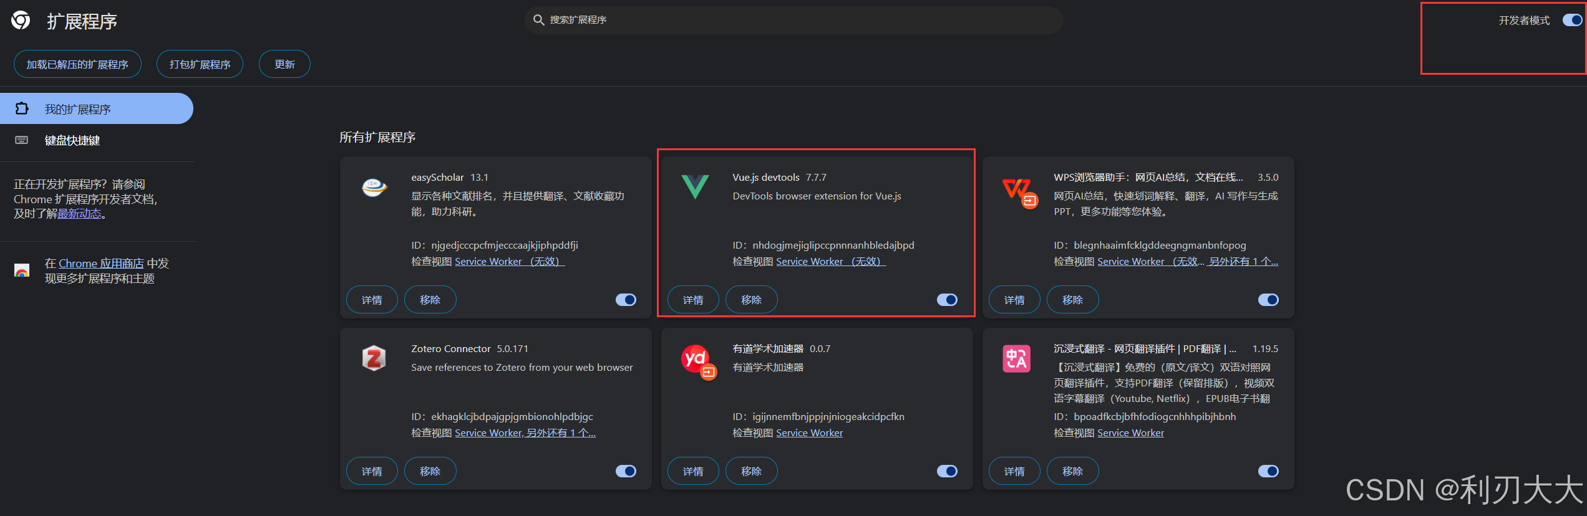Switch off the 有道学术加速器 toggle
This screenshot has height=516, width=1587.
(x=947, y=471)
